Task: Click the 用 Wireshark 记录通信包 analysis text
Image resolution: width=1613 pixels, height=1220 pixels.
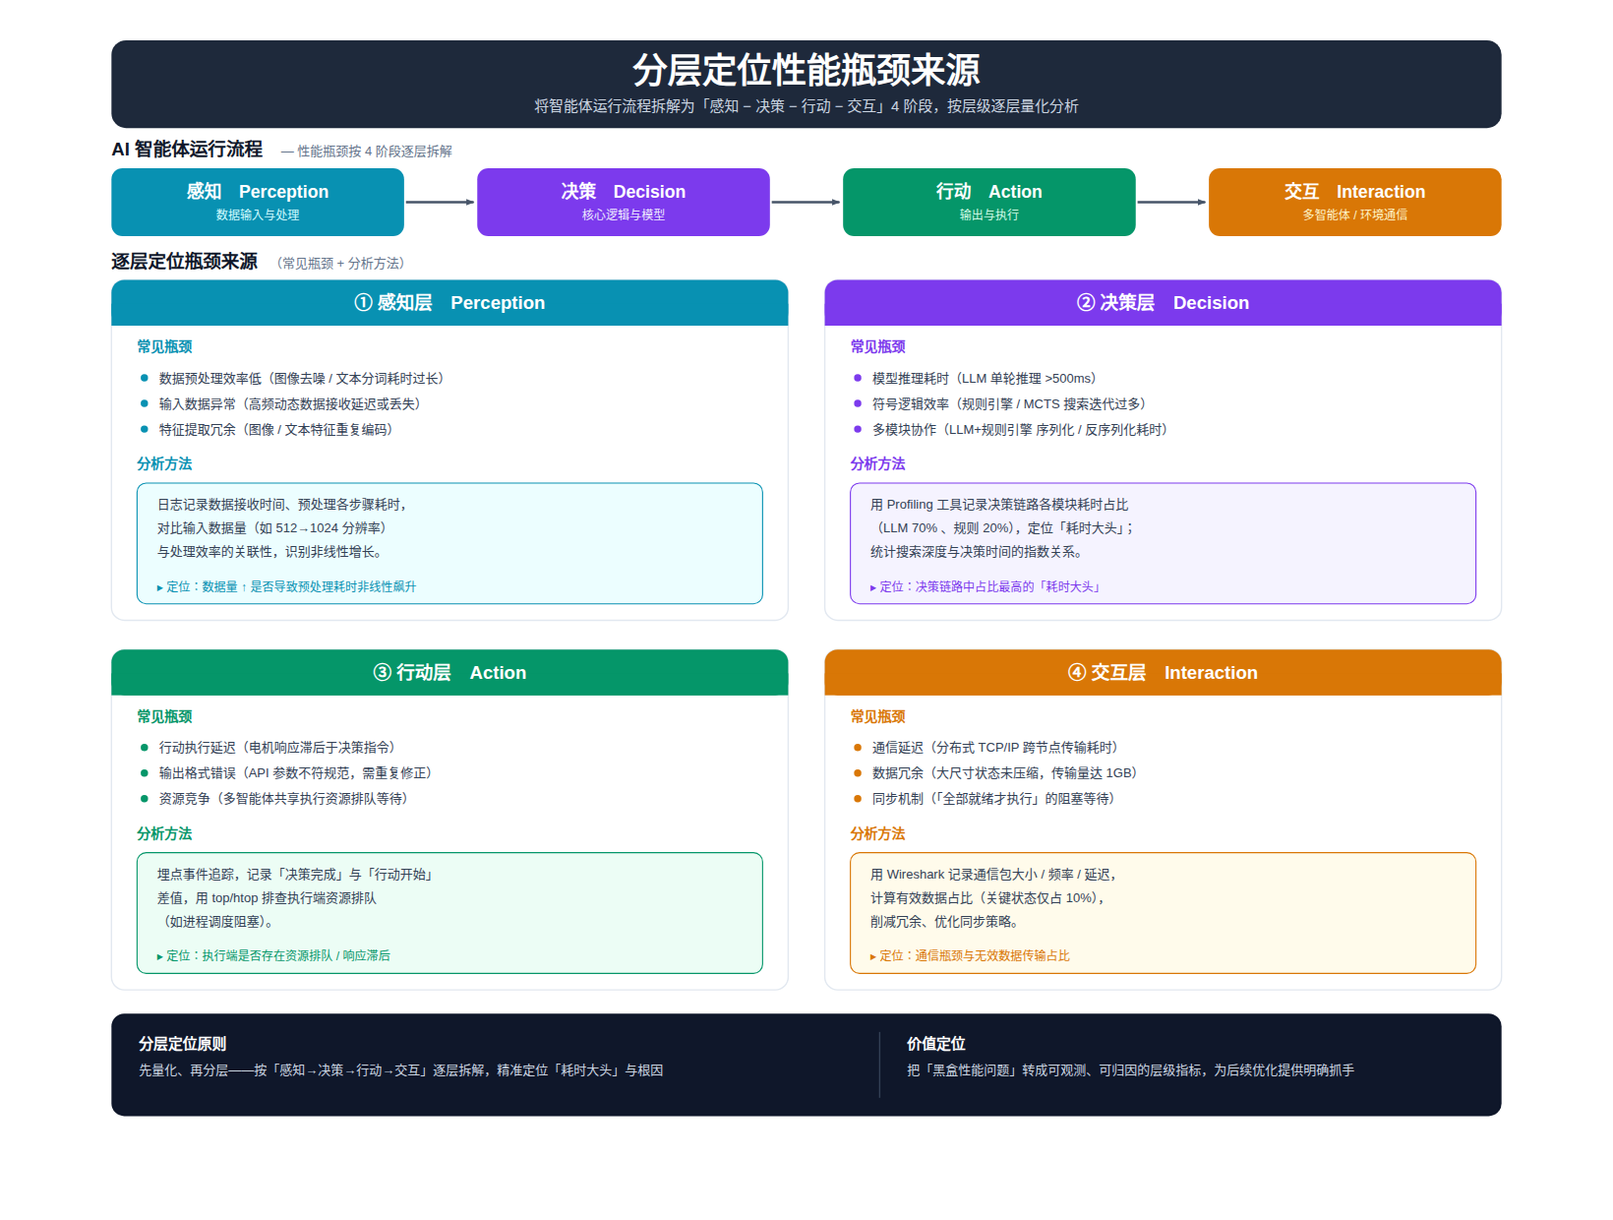Action: tap(994, 897)
